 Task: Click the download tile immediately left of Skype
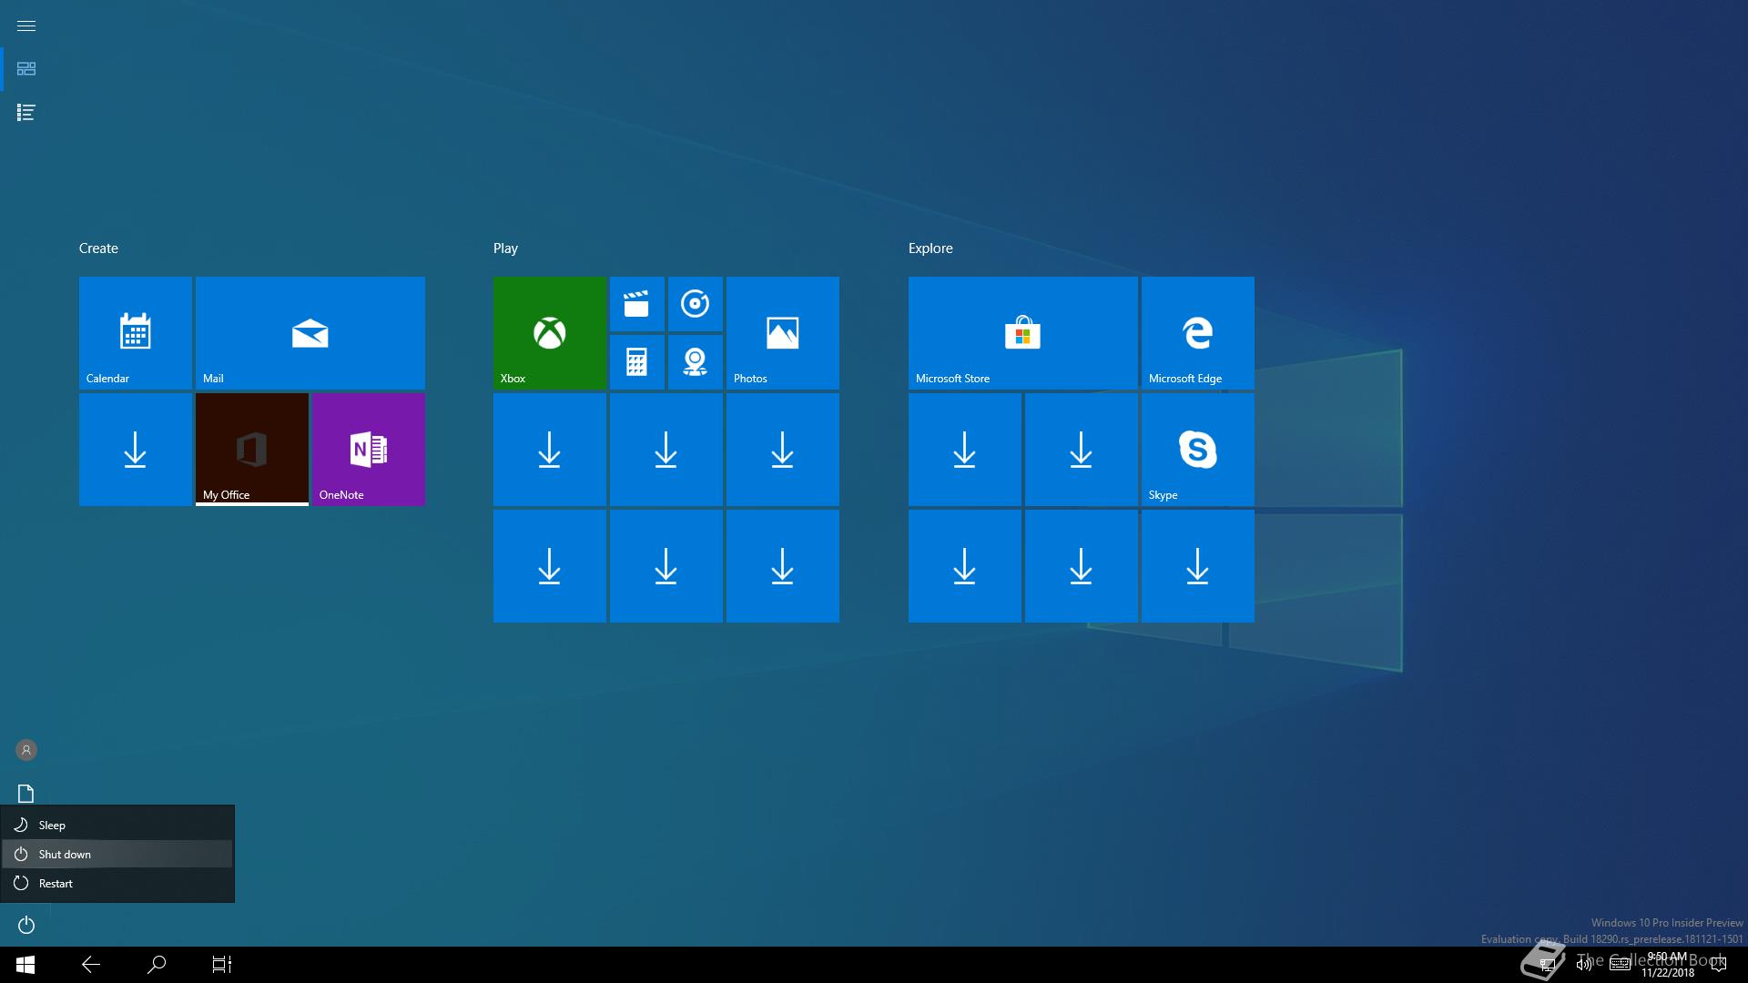coord(1082,450)
